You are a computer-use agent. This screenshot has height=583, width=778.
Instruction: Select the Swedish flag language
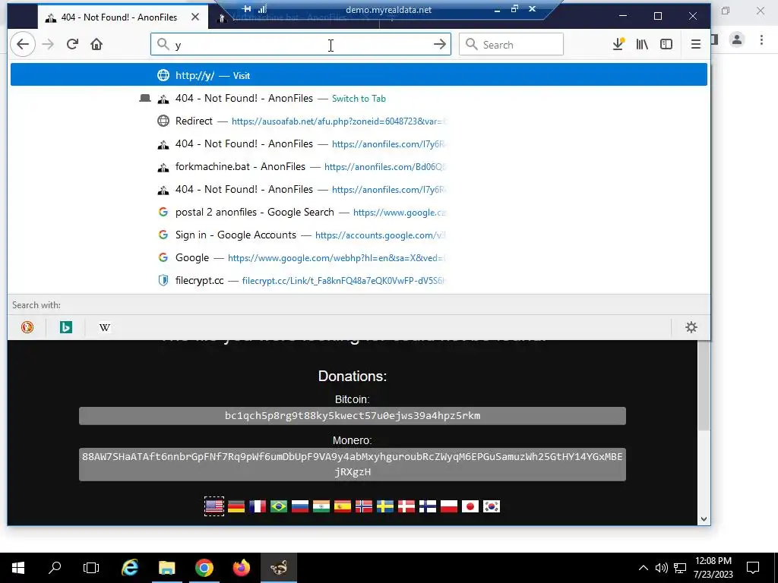(385, 506)
